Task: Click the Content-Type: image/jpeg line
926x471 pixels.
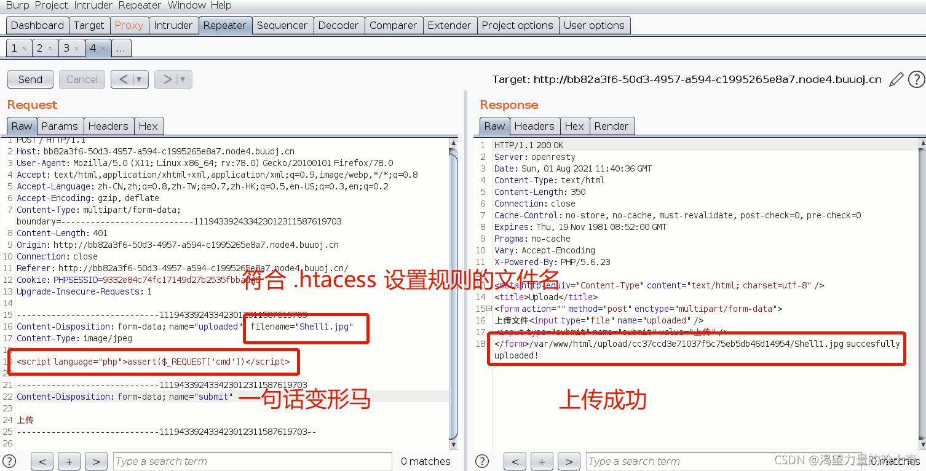Action: click(x=74, y=338)
